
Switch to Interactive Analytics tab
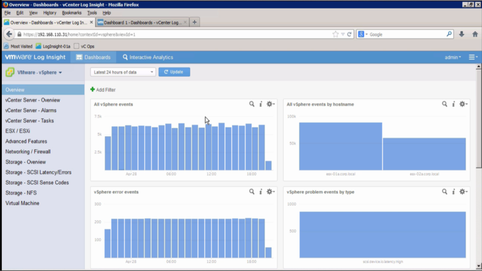(x=148, y=57)
